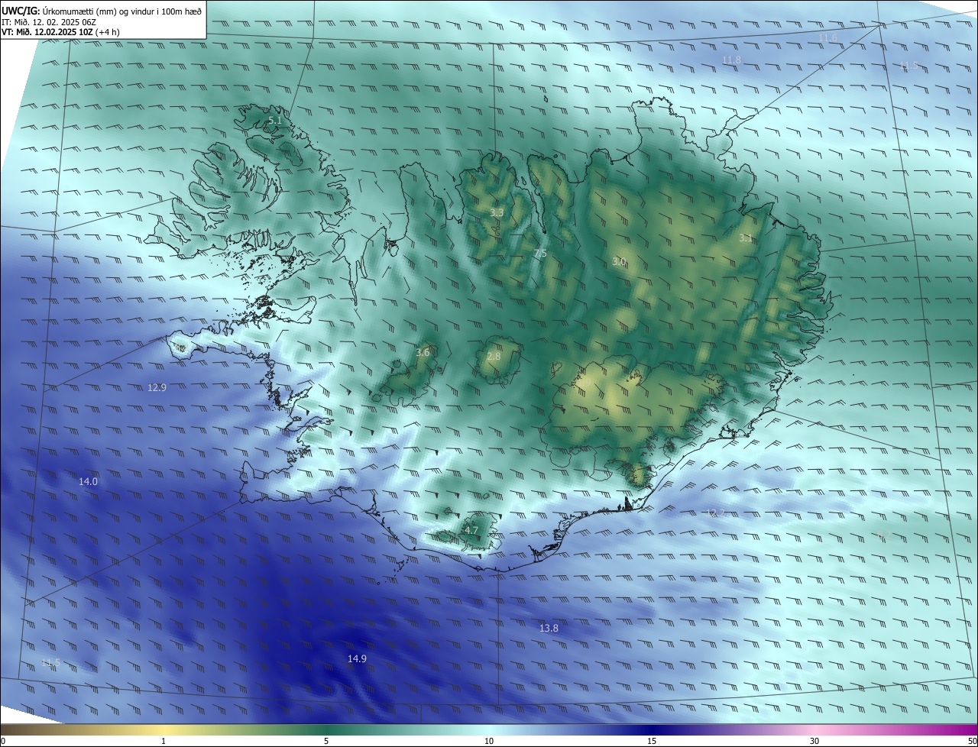Click the 12.2 value label off the coast
Screen dimensions: 978x747
point(715,513)
